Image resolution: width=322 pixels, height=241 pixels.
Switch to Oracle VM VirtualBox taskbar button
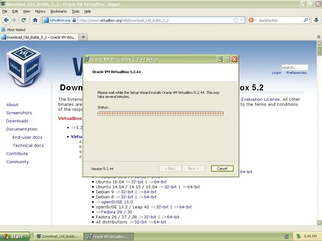109,237
